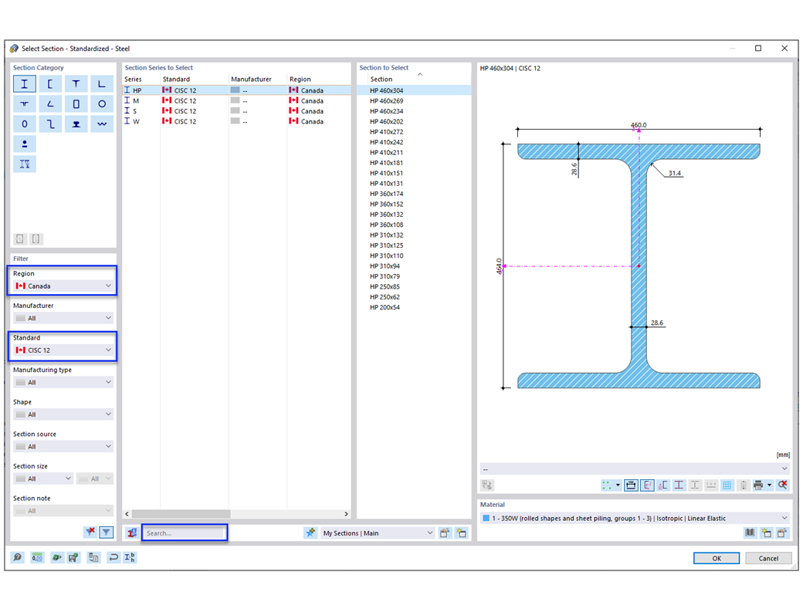Click the Cancel button
This screenshot has height=602, width=803.
(x=768, y=558)
